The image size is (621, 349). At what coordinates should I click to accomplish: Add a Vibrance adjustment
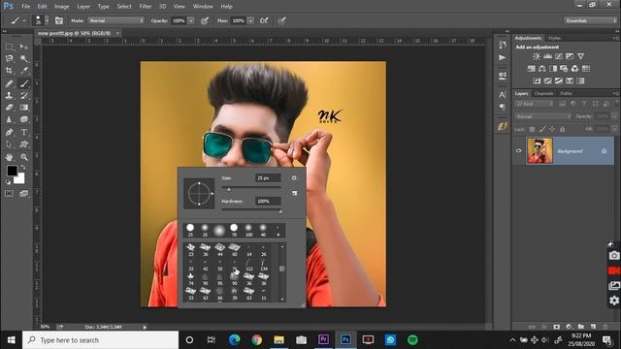point(580,56)
